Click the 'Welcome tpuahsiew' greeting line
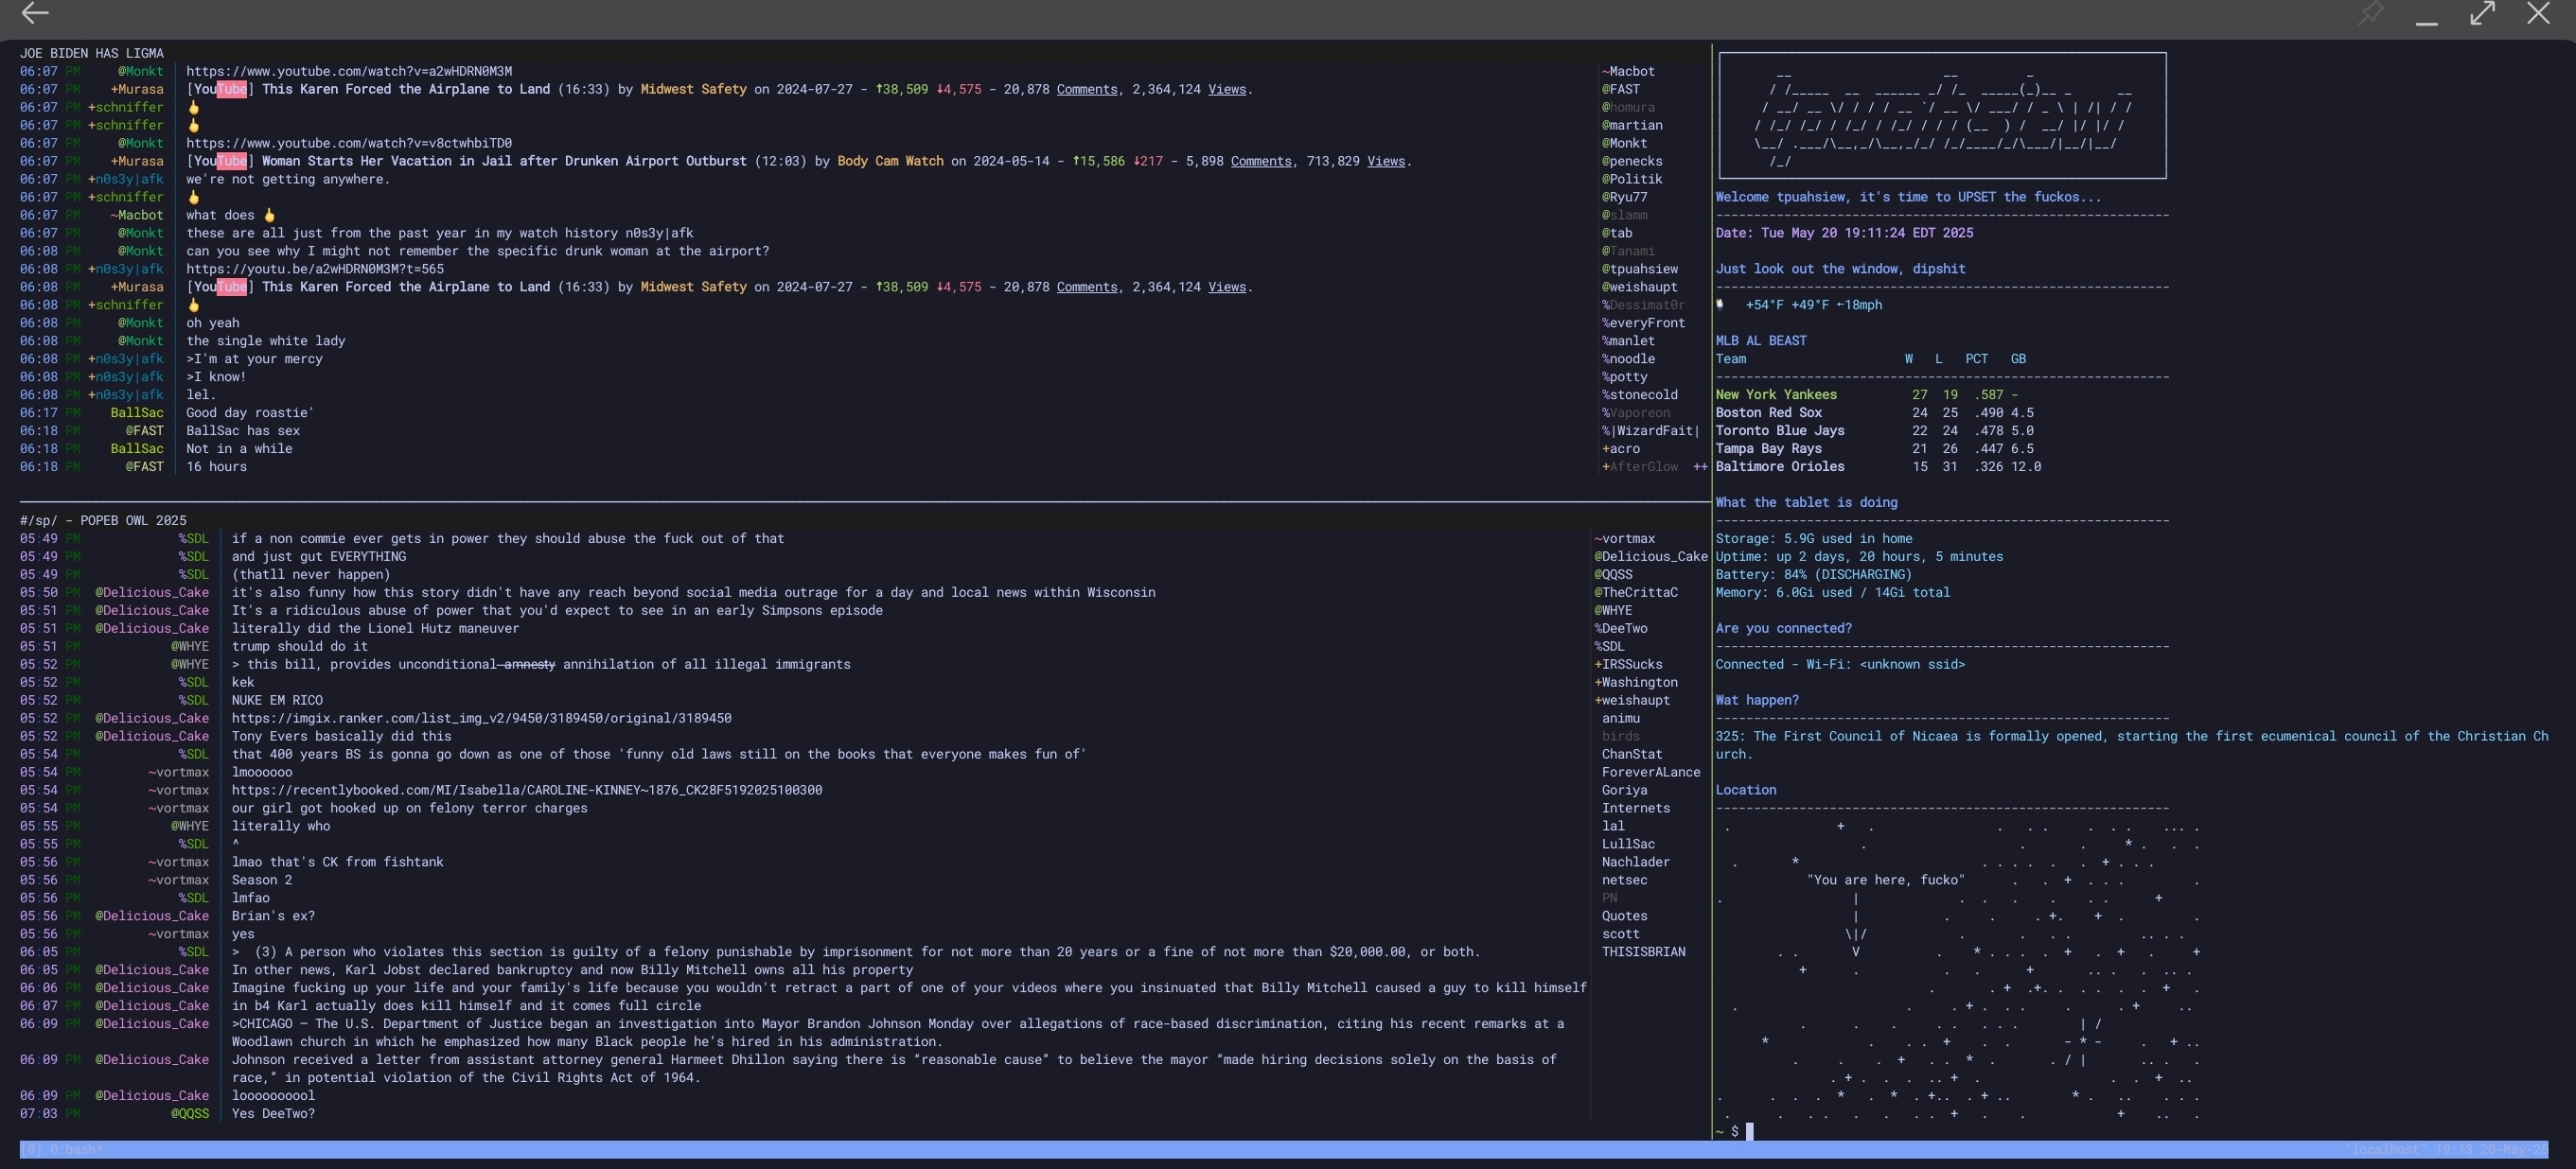The width and height of the screenshot is (2576, 1169). [1908, 197]
